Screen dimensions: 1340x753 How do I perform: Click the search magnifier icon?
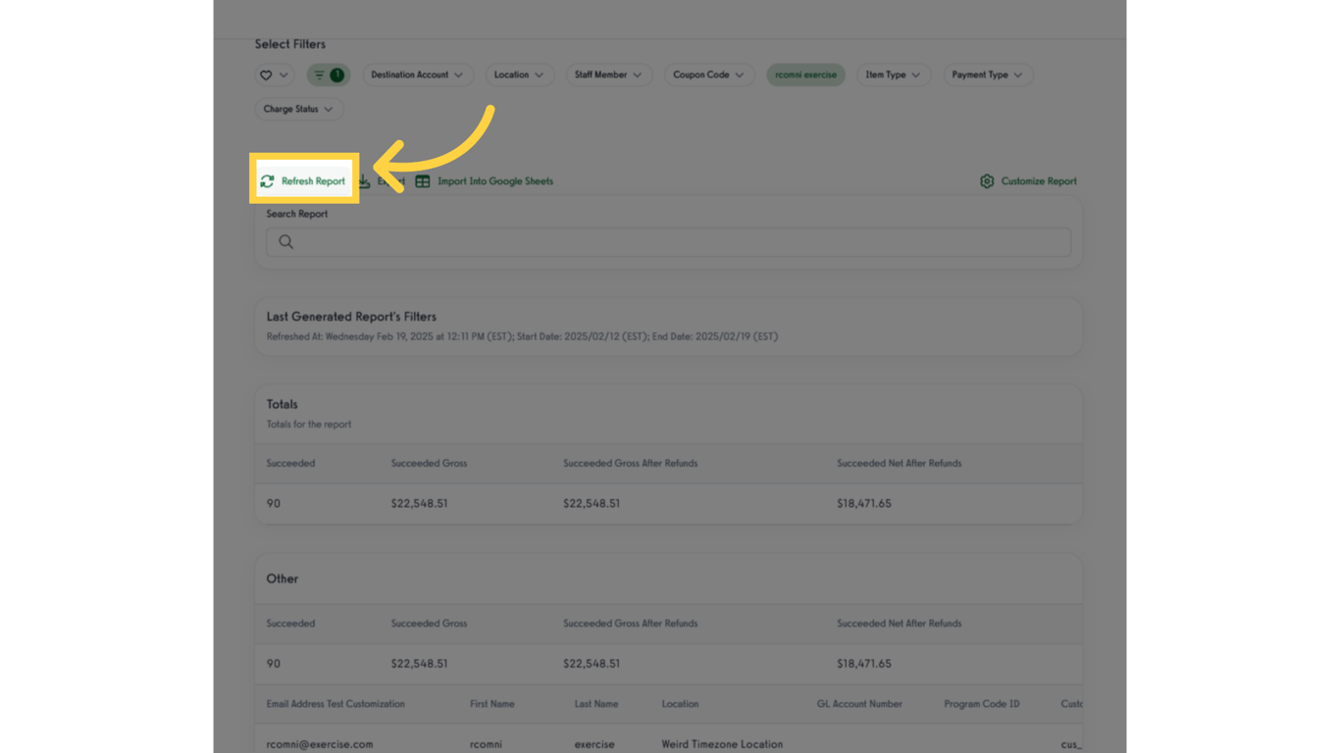(x=285, y=242)
